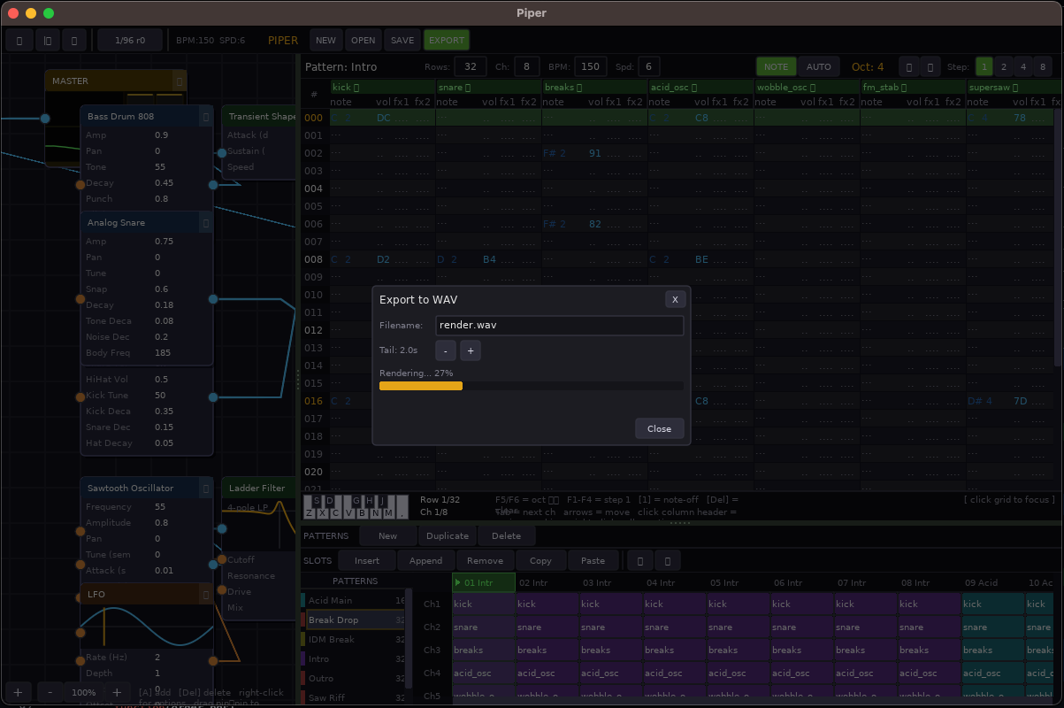Collapse the Bass Drum 808 module panel

(x=206, y=116)
